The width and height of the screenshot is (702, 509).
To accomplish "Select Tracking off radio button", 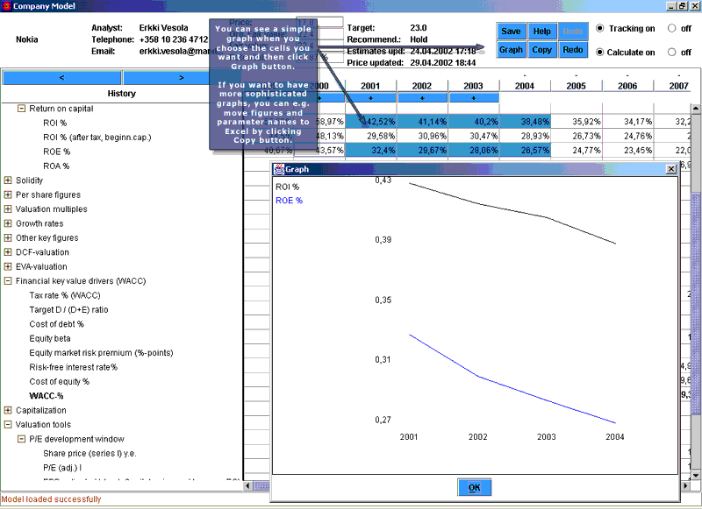I will coord(671,28).
